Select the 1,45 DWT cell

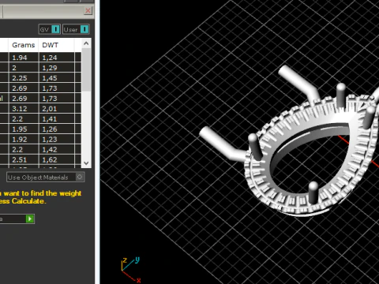coord(57,78)
